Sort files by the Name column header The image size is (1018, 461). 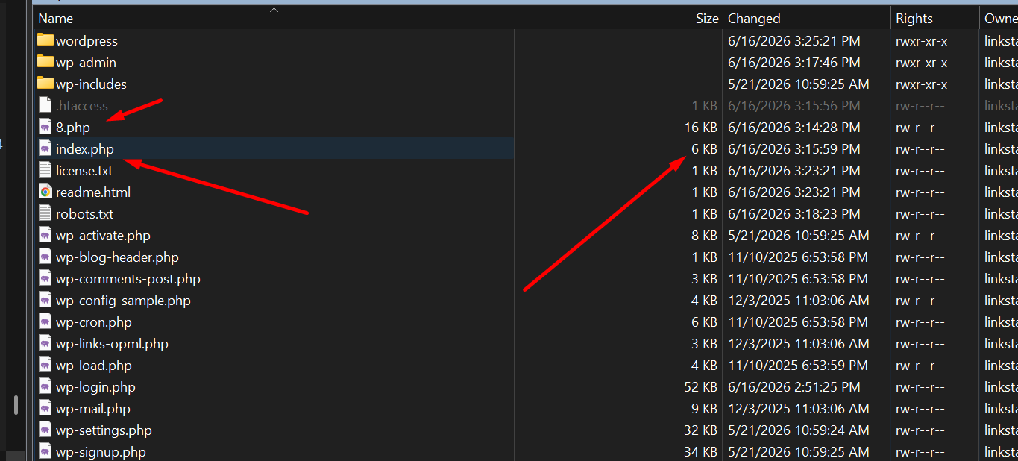274,18
